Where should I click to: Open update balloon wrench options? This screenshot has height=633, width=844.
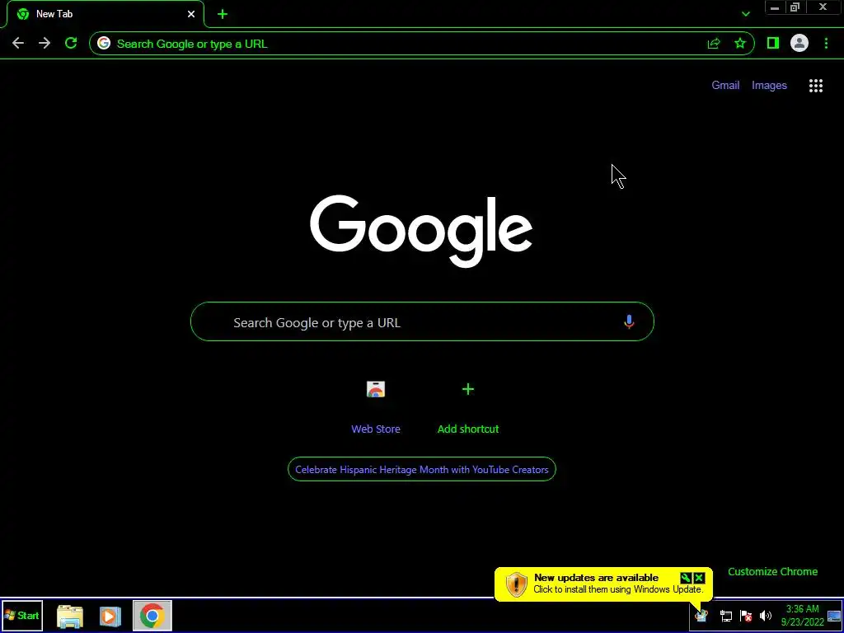click(685, 578)
